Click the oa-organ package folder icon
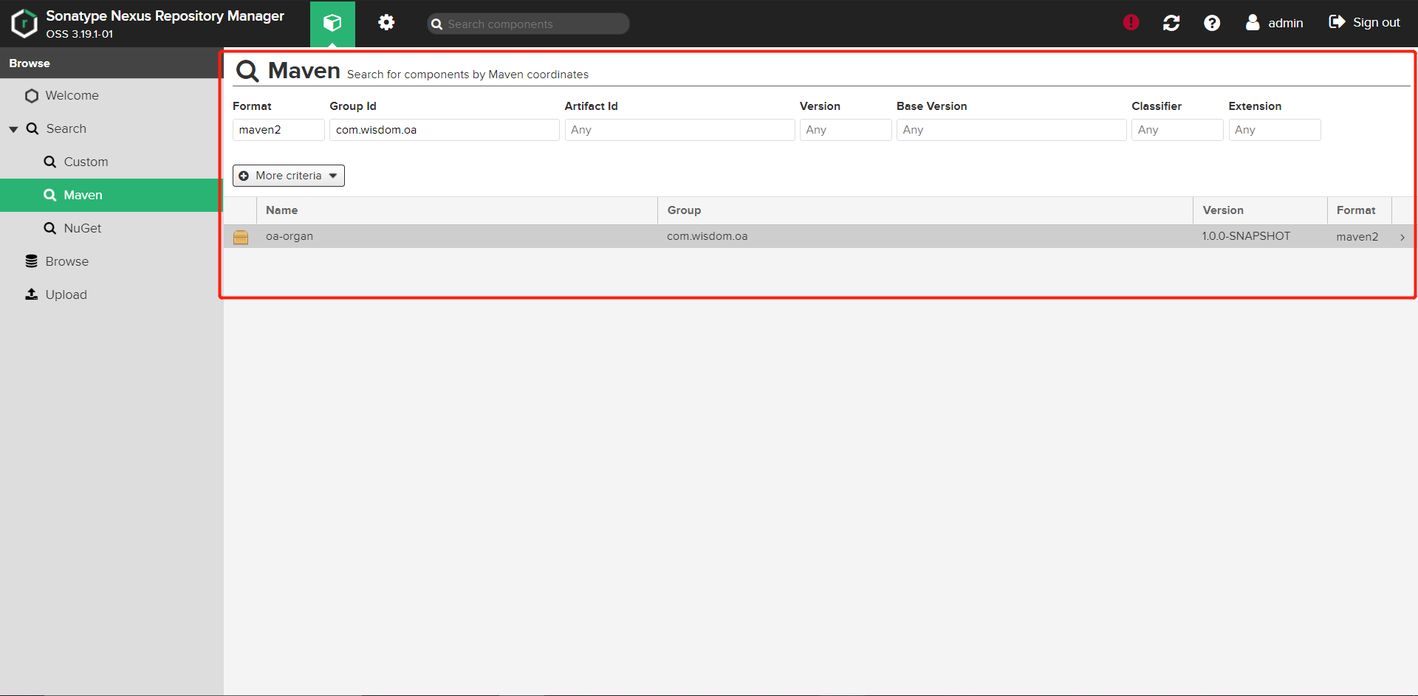This screenshot has height=696, width=1418. pos(241,237)
